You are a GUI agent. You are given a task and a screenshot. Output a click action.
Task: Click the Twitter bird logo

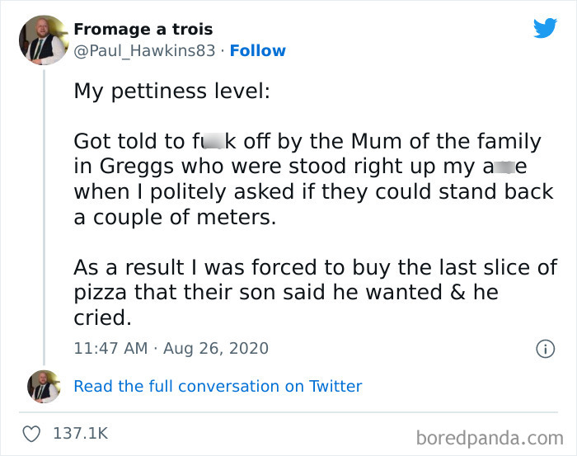545,29
